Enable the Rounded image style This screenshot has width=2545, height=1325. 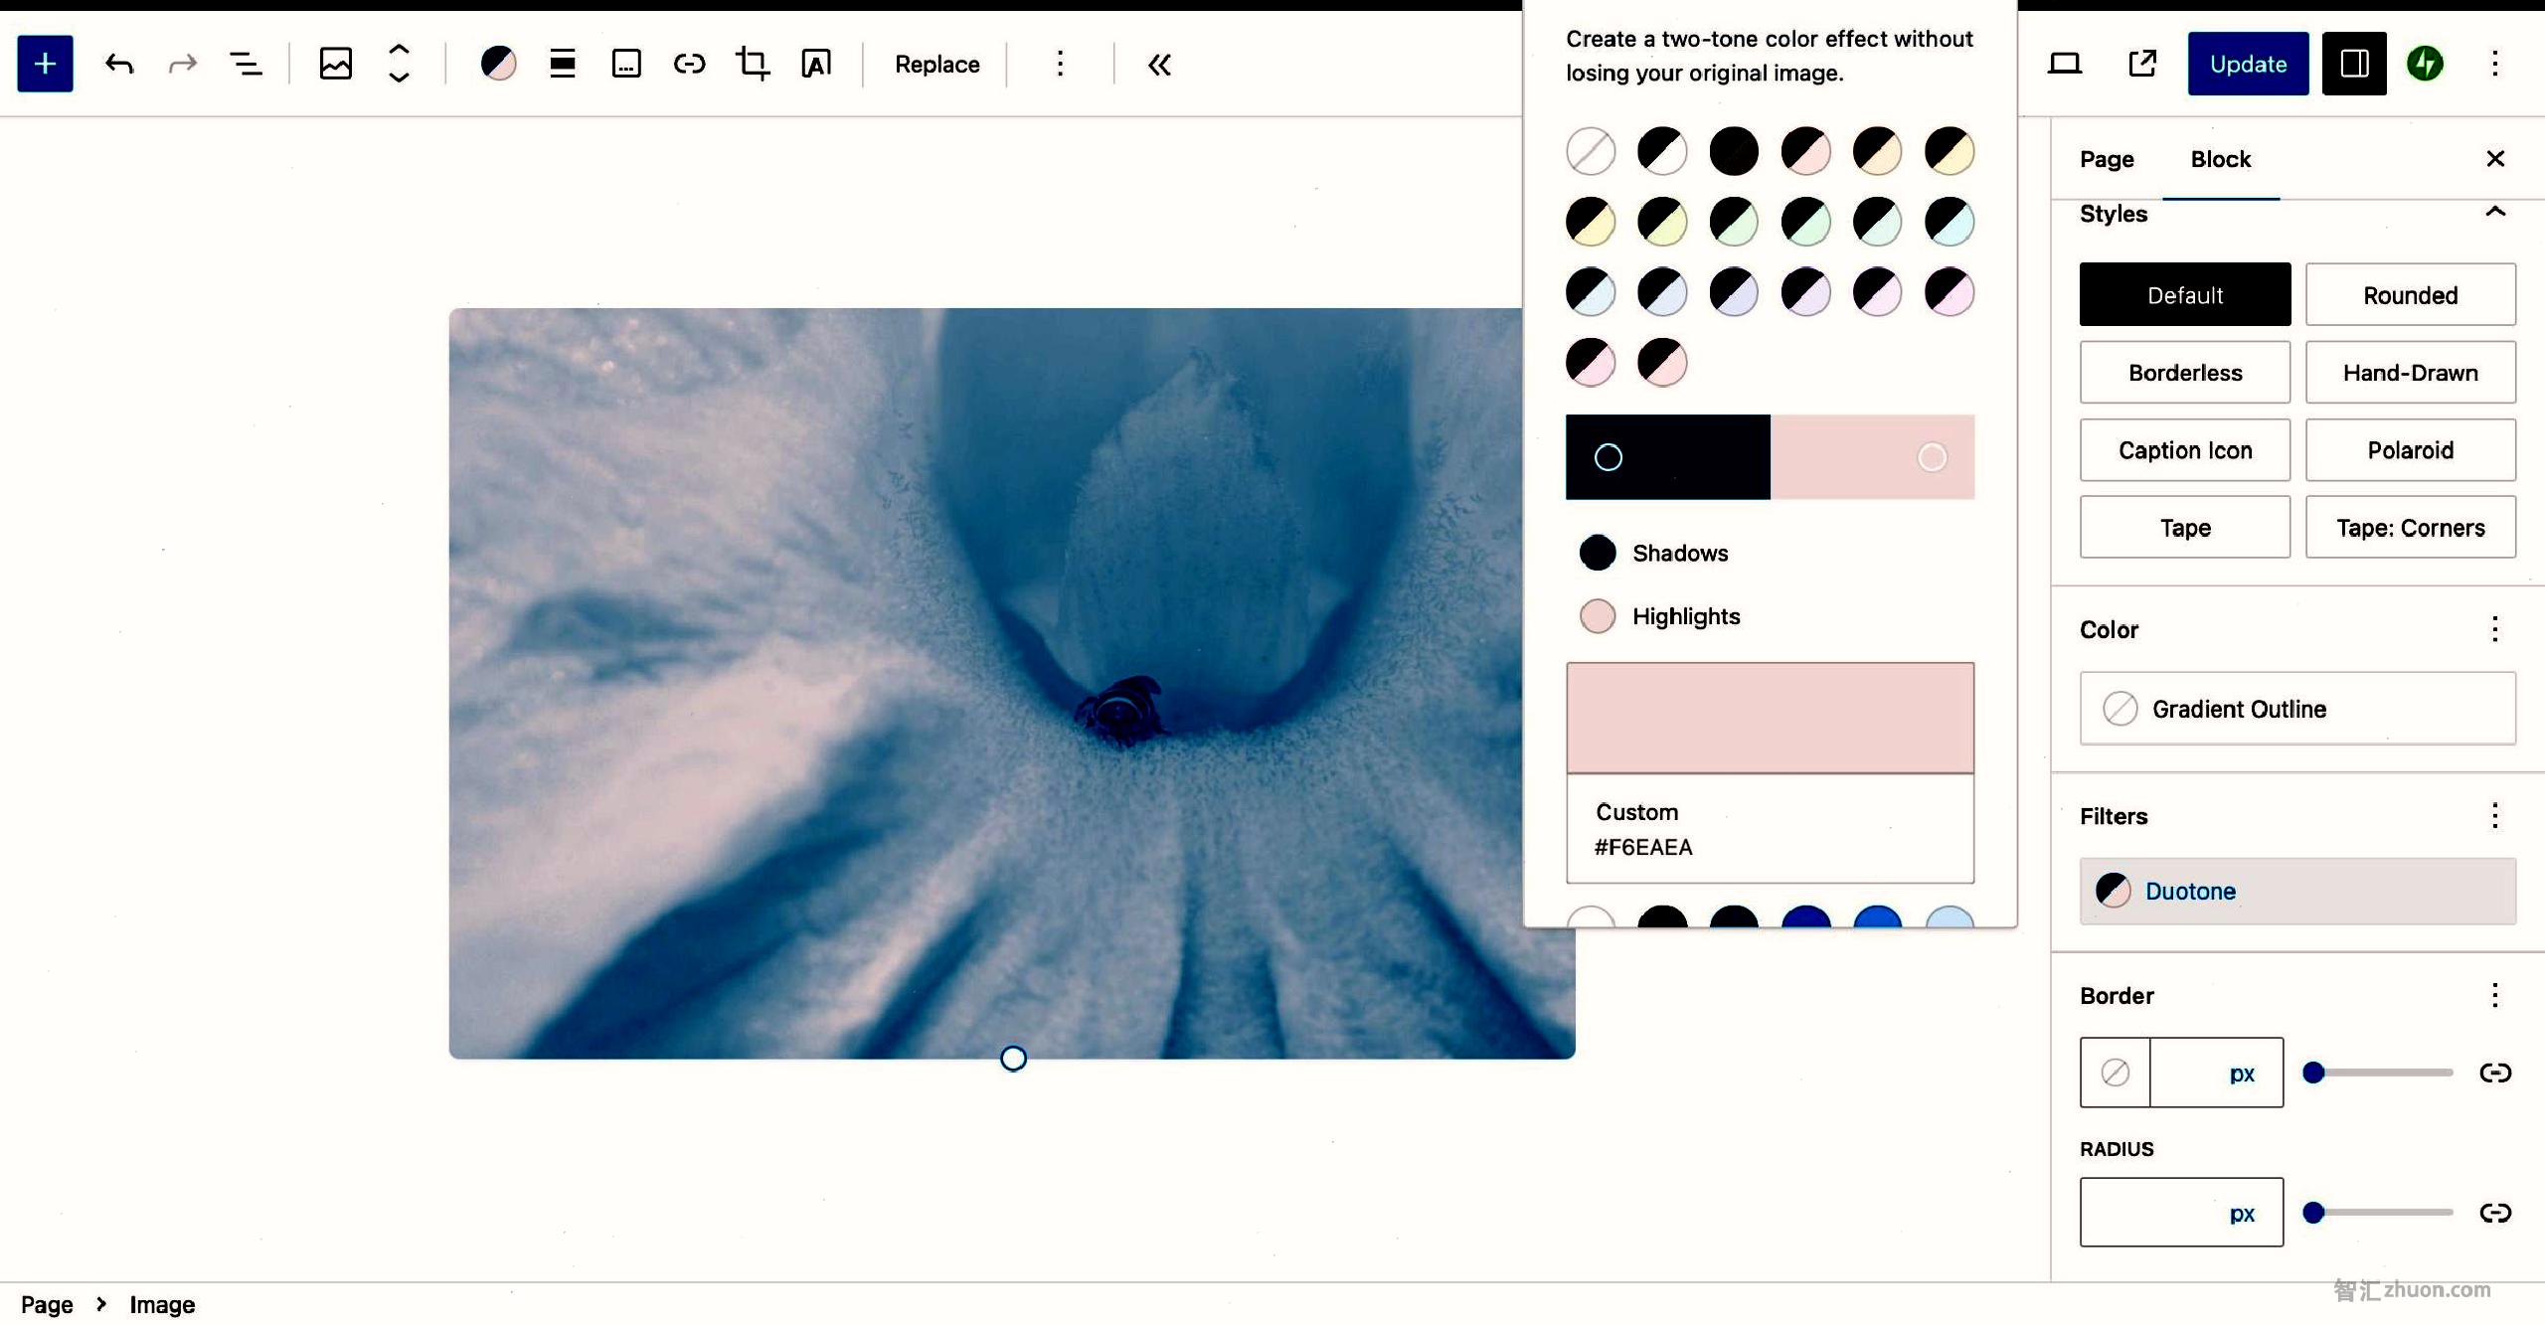pos(2411,294)
